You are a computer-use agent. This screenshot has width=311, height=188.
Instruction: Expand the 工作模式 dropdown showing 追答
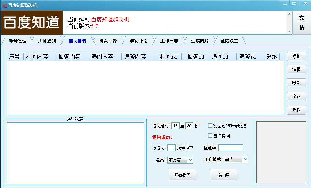pos(236,159)
